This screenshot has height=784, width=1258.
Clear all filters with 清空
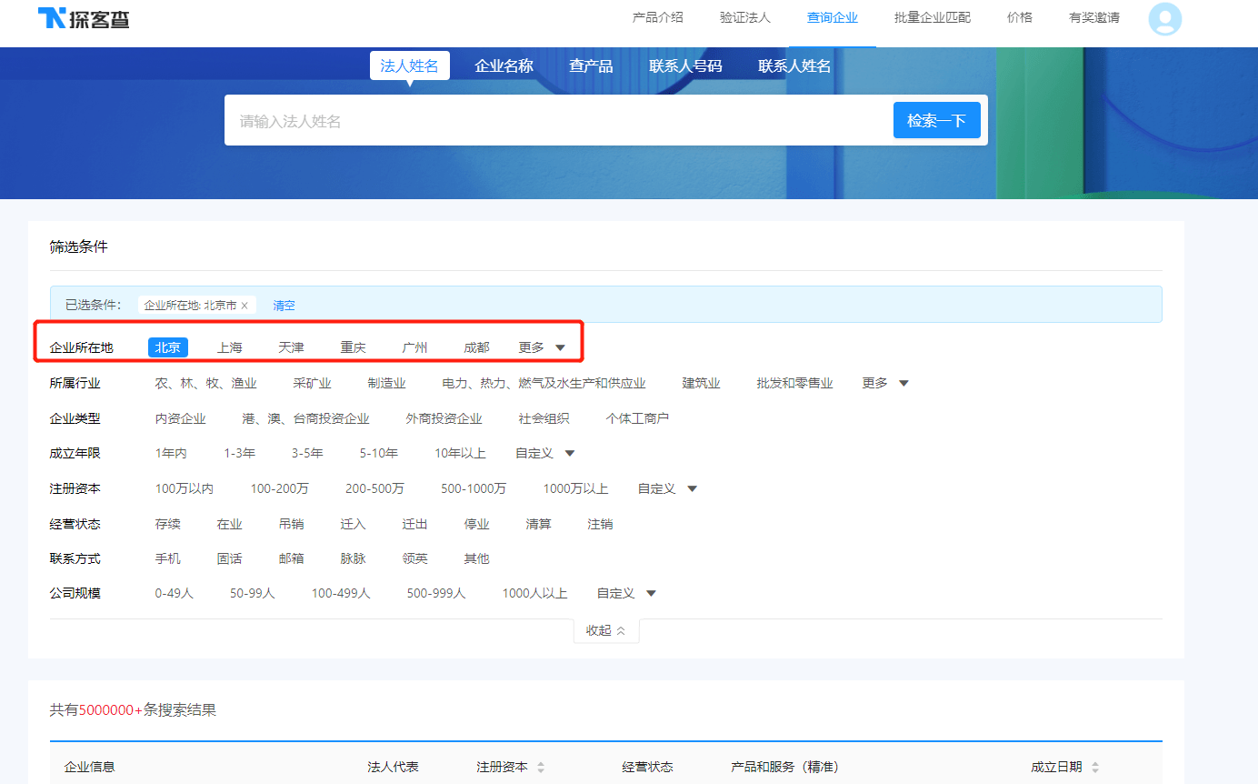283,306
